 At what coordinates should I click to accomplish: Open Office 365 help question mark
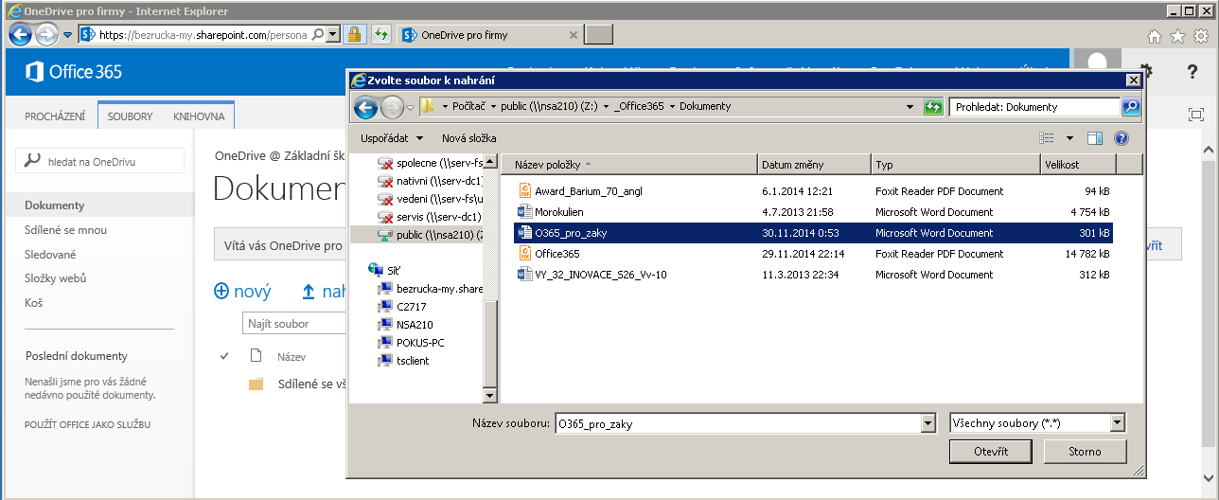tap(1192, 72)
